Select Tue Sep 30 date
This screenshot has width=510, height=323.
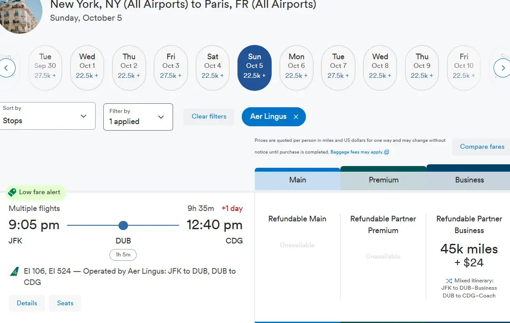point(45,67)
